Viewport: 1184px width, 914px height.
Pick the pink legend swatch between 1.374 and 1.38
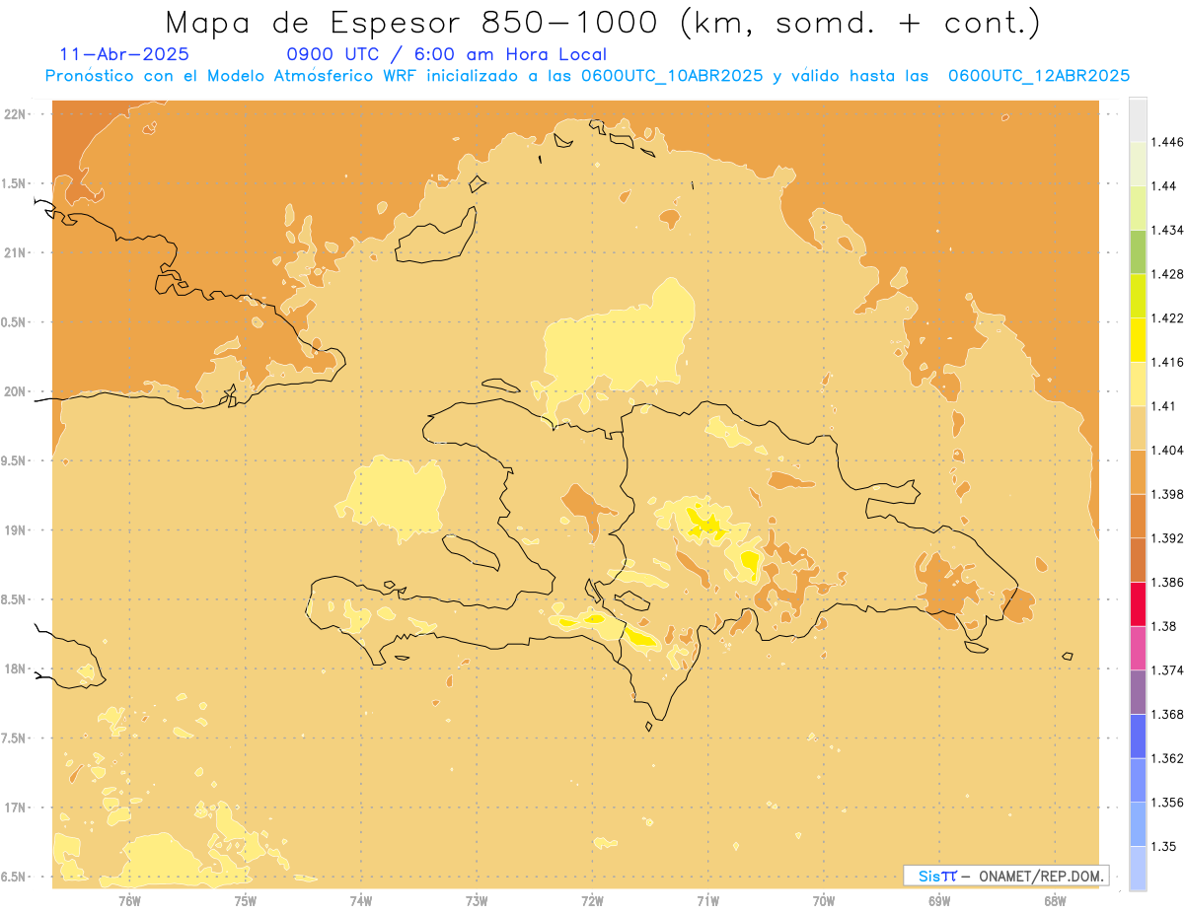click(x=1138, y=648)
